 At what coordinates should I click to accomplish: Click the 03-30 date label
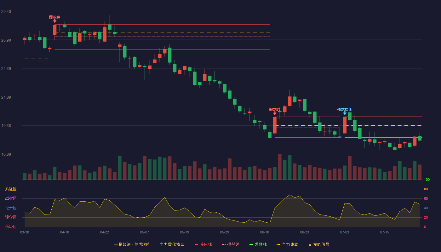point(25,232)
